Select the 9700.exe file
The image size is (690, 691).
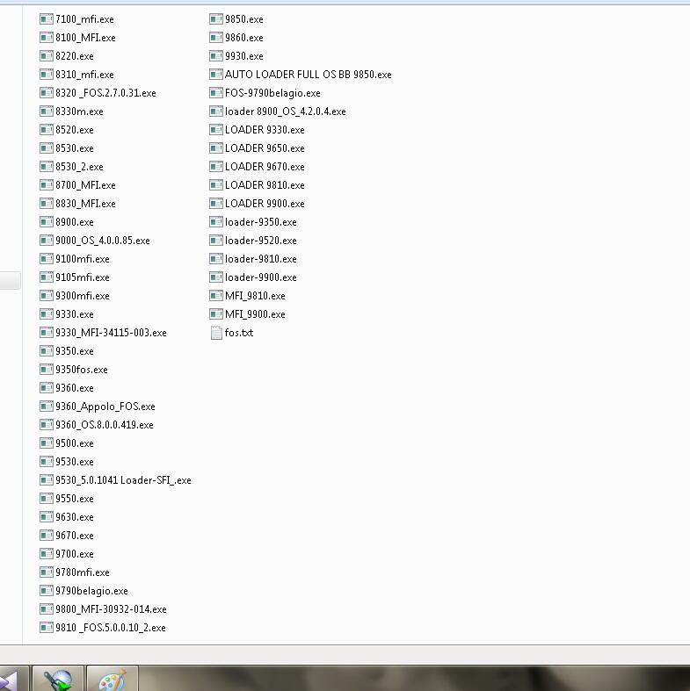75,554
